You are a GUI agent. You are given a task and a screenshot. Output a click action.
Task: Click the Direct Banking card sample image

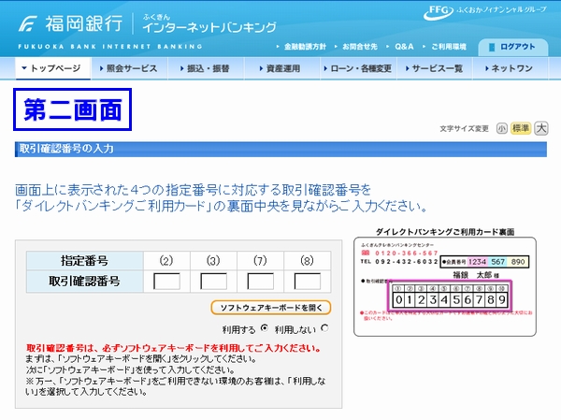click(445, 281)
